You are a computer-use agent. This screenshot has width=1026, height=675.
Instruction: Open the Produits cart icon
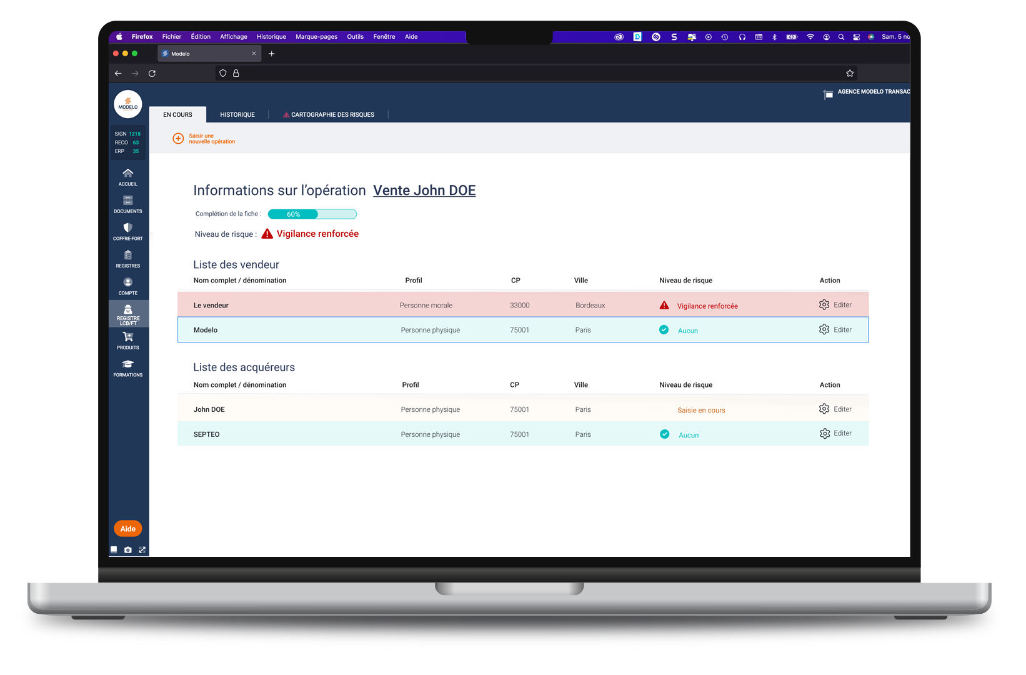click(x=127, y=337)
